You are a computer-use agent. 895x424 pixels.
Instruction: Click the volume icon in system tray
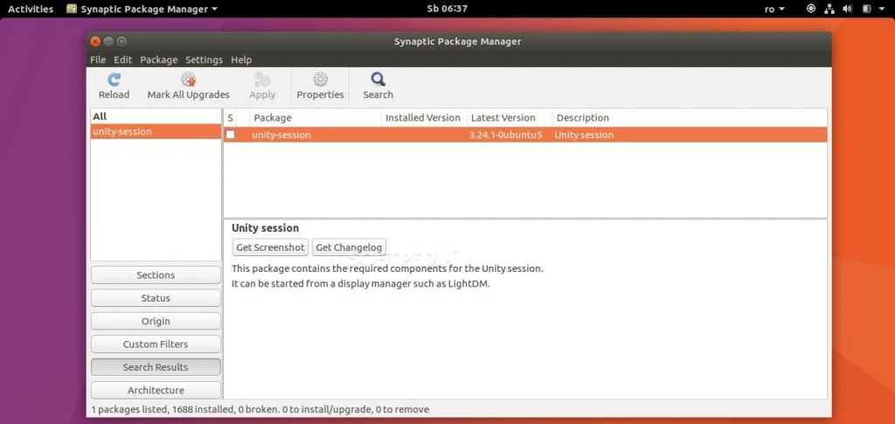pos(846,9)
